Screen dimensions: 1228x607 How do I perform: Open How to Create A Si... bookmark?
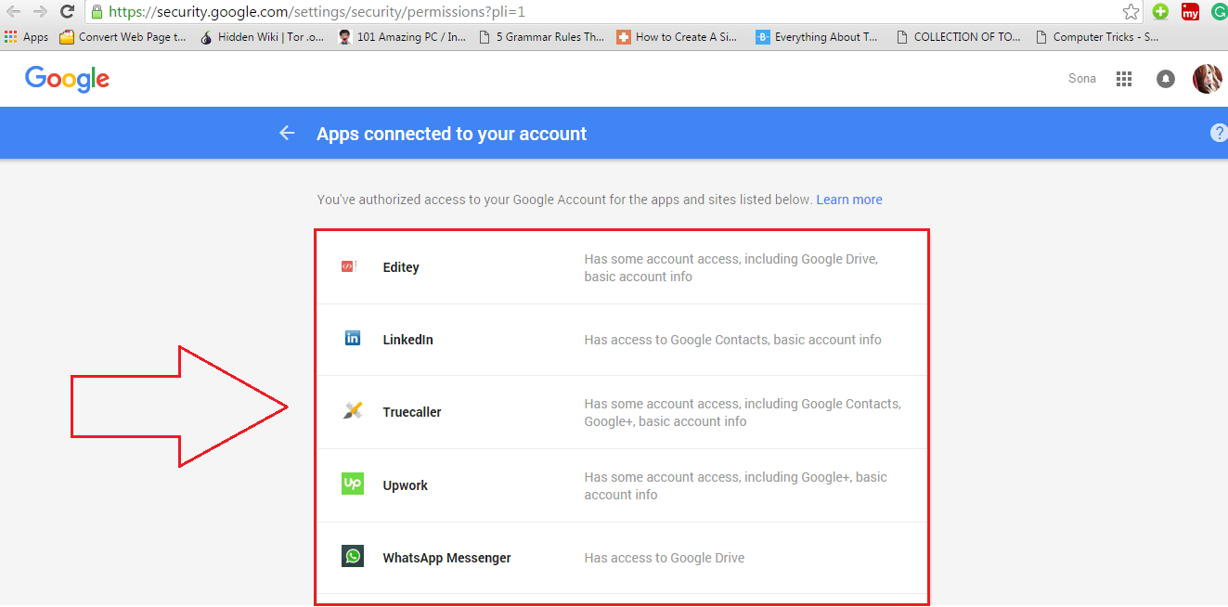(x=678, y=37)
